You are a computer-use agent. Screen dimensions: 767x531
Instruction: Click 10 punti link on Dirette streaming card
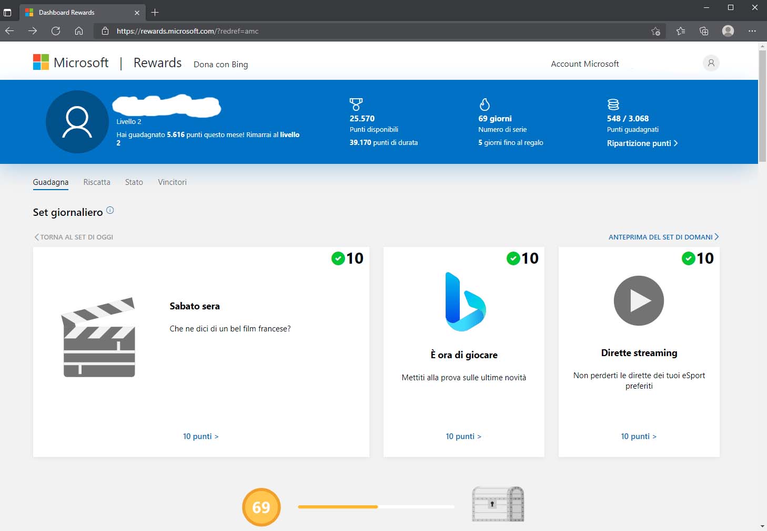click(639, 436)
